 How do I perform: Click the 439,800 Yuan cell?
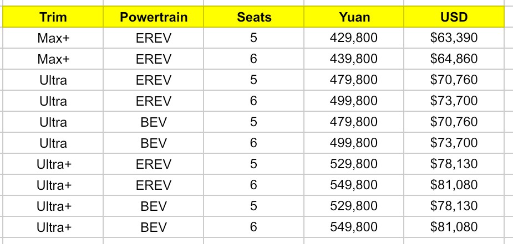pyautogui.click(x=354, y=59)
